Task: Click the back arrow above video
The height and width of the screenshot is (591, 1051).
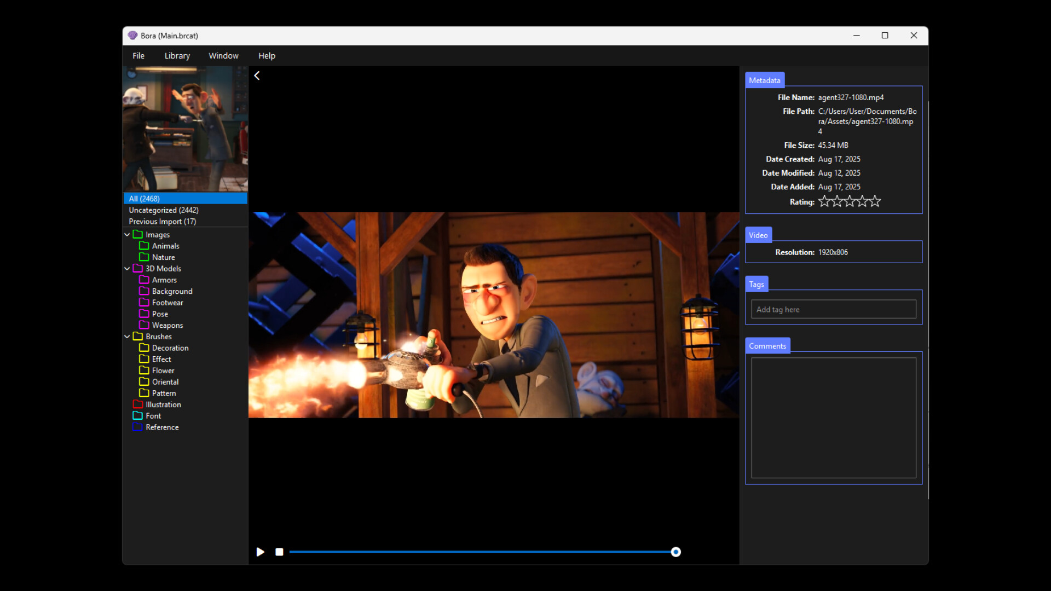Action: (257, 76)
